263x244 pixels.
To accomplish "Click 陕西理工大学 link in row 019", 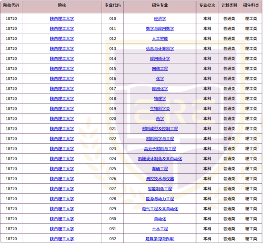I will pyautogui.click(x=62, y=109).
